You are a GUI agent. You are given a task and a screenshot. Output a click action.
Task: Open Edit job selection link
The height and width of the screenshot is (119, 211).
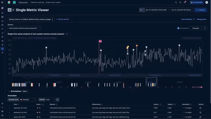pyautogui.click(x=62, y=19)
